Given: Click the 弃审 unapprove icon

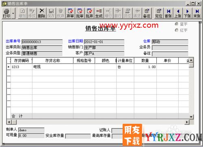Looking at the screenshot, I should click(70, 13).
